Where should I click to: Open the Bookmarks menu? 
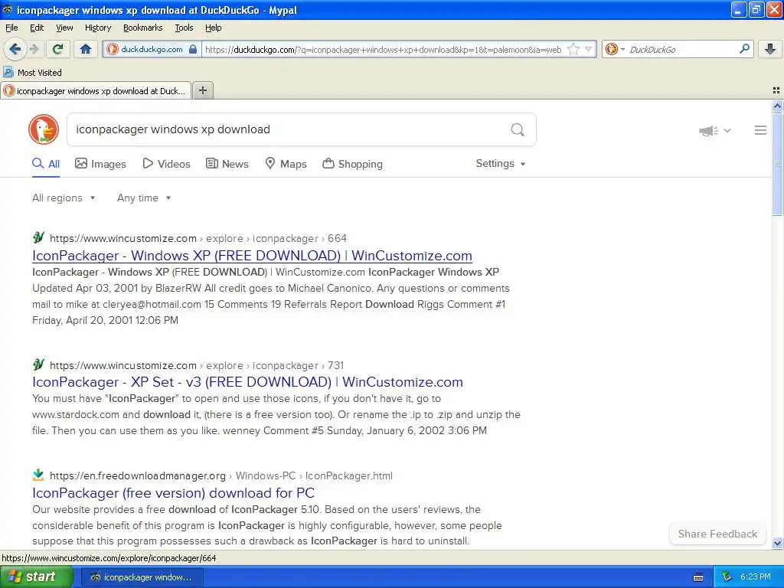[142, 28]
